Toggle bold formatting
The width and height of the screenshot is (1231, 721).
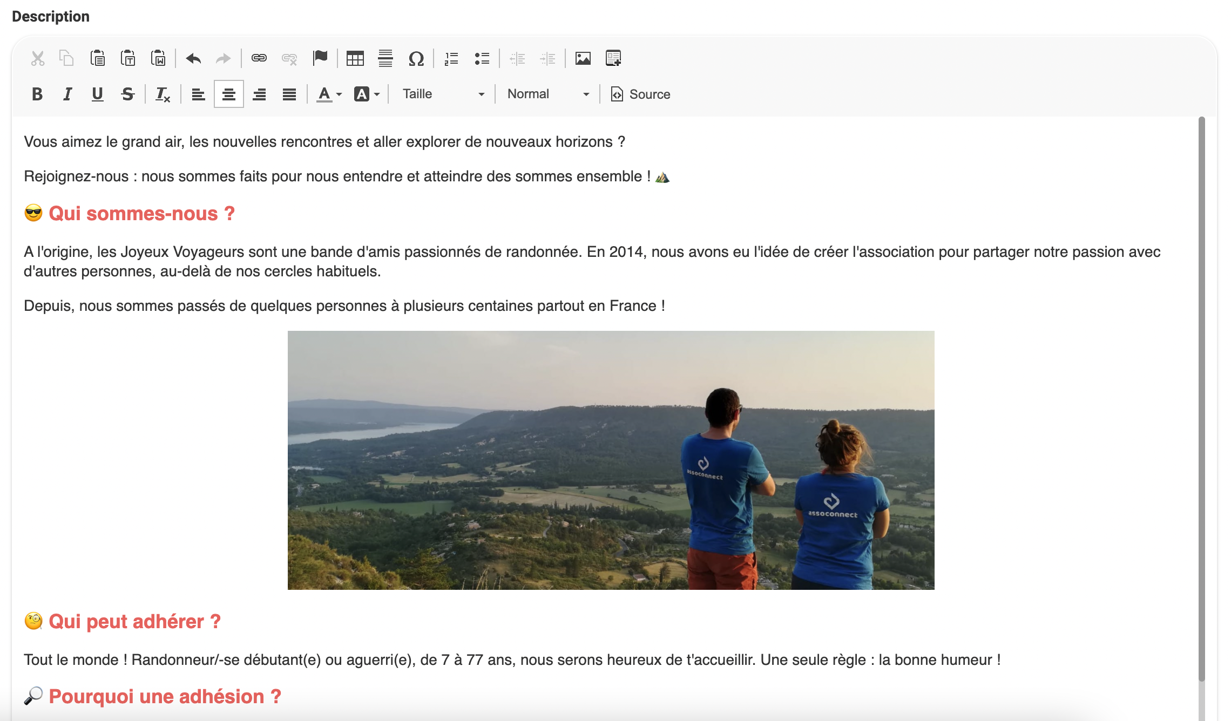tap(37, 94)
